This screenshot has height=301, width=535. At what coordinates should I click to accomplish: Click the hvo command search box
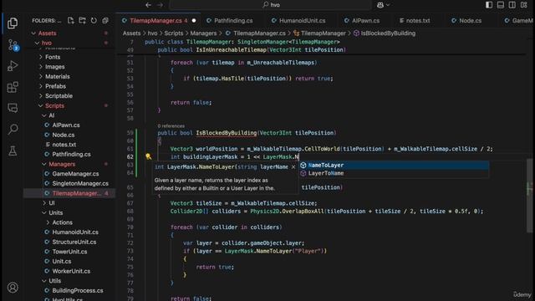tap(271, 5)
